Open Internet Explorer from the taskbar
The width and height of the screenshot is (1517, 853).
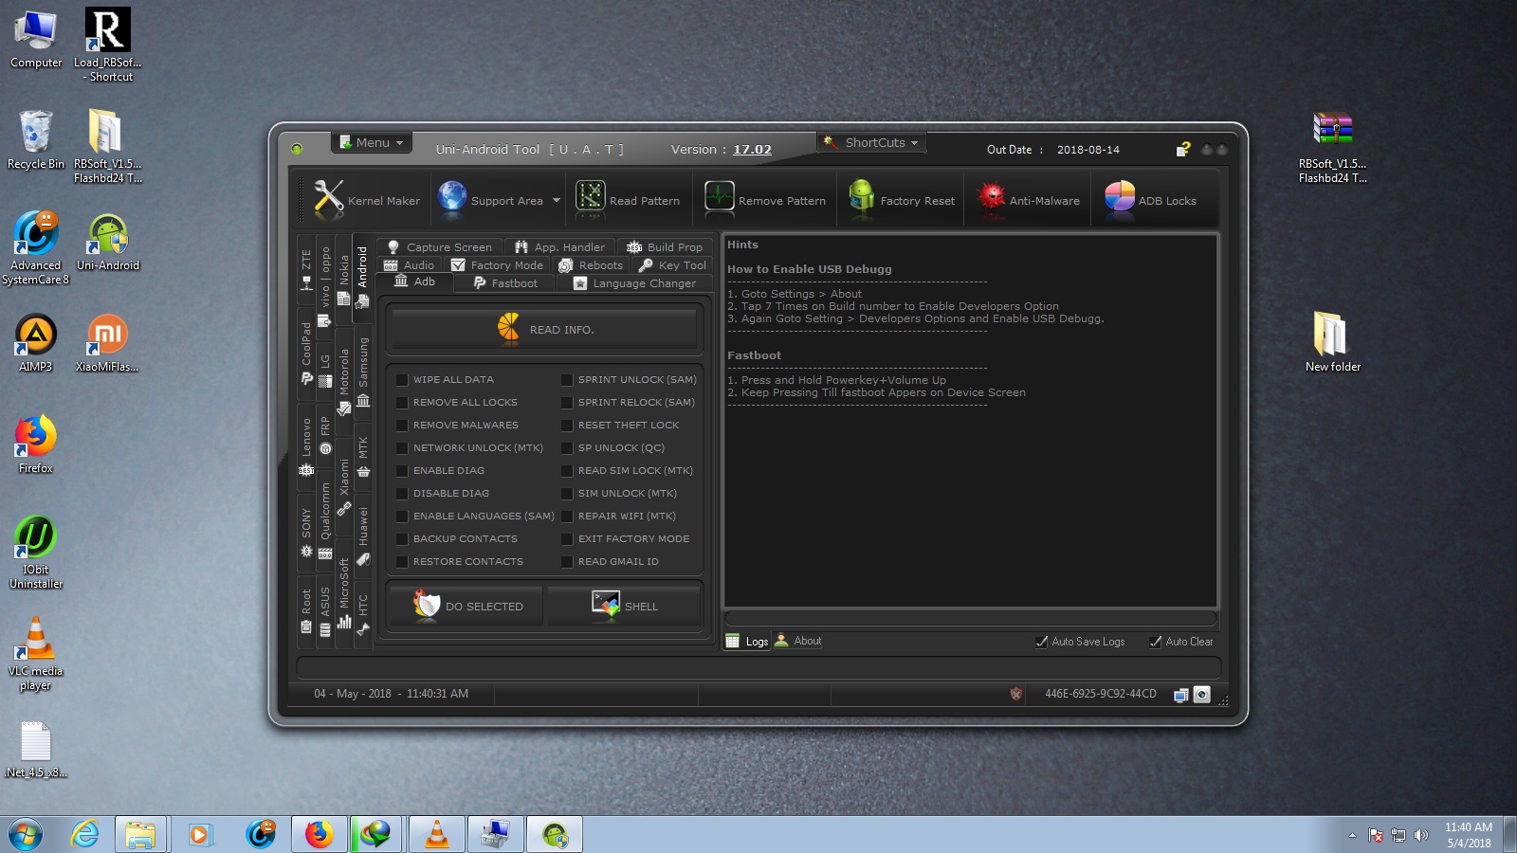(85, 834)
